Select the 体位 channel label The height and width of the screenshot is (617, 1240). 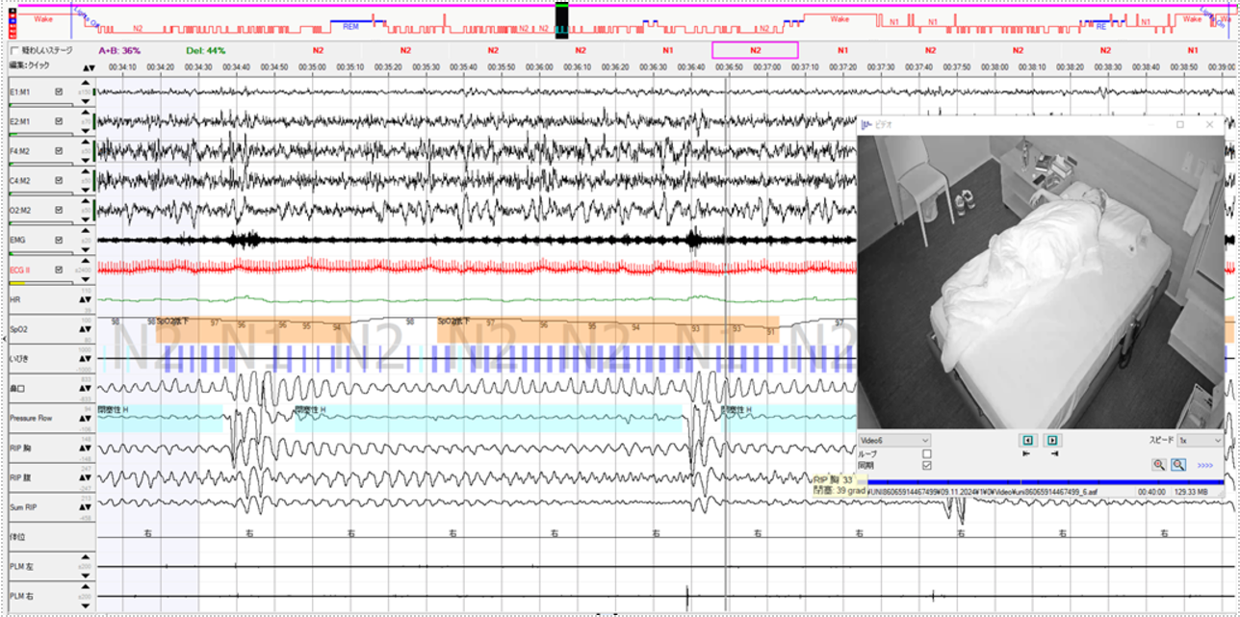15,537
